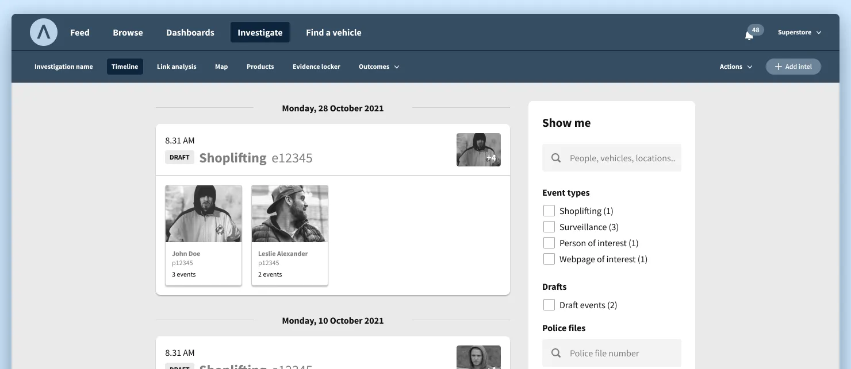851x369 pixels.
Task: Check the Surveillance (3) filter
Action: (x=549, y=227)
